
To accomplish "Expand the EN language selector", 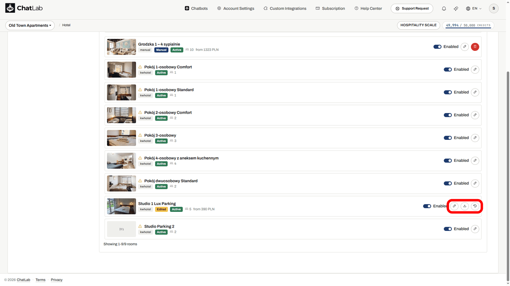I will [x=474, y=8].
